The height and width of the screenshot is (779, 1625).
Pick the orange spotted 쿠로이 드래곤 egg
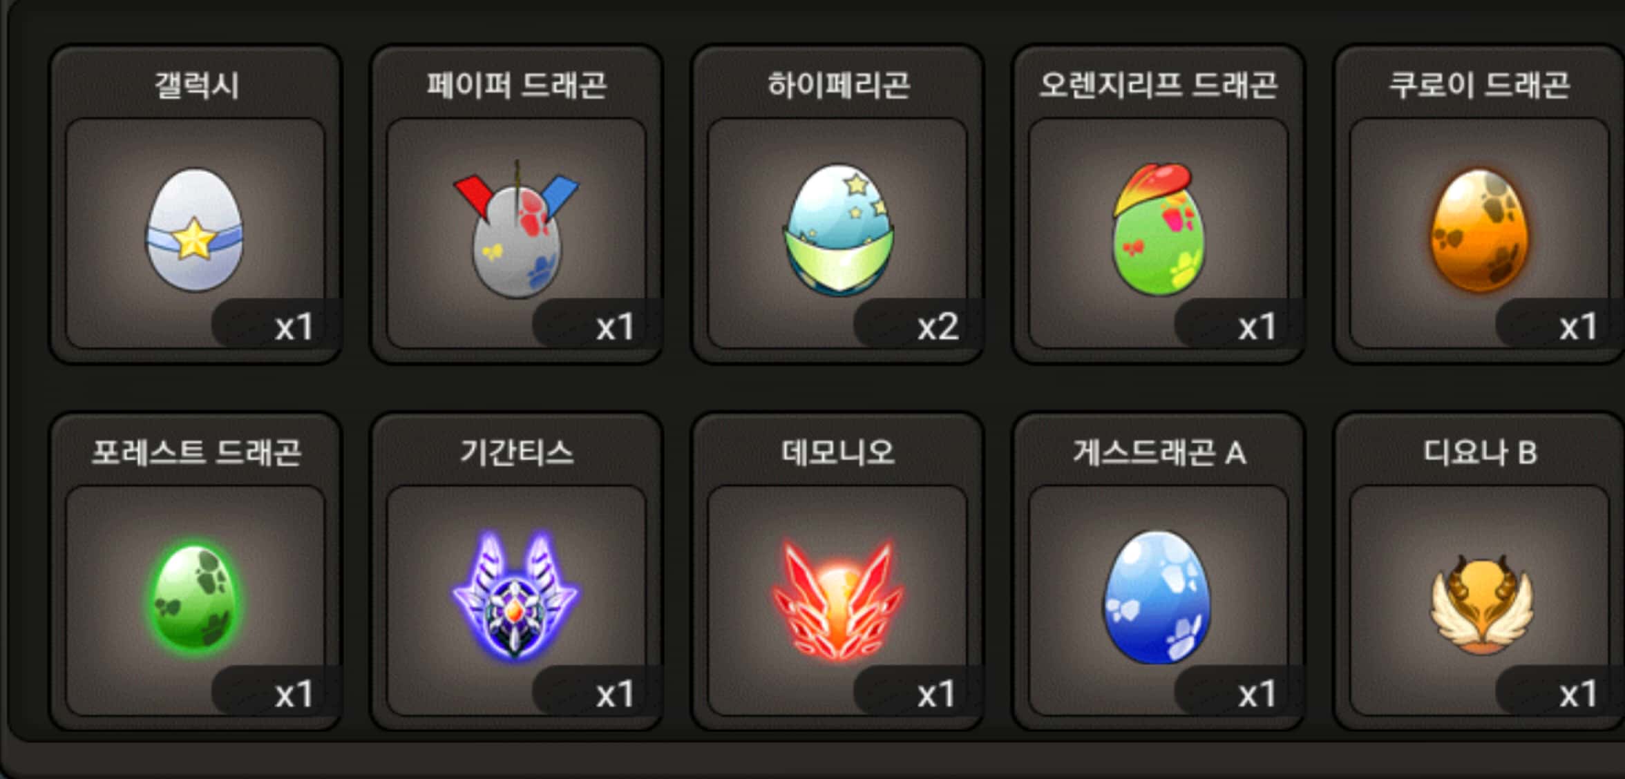coord(1479,231)
